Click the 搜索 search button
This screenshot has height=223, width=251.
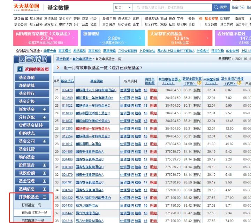[x=221, y=7]
